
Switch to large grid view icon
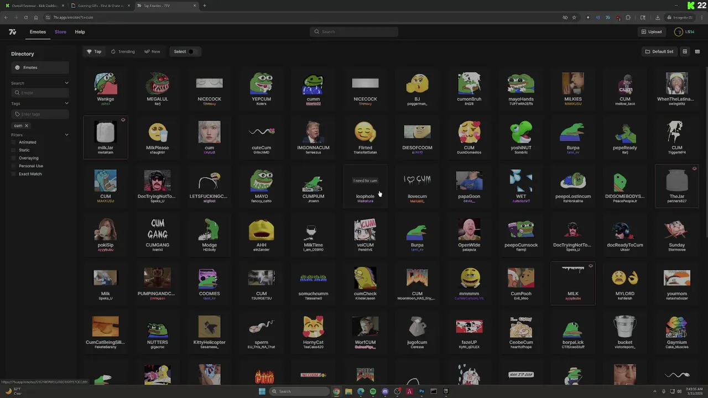click(x=685, y=51)
